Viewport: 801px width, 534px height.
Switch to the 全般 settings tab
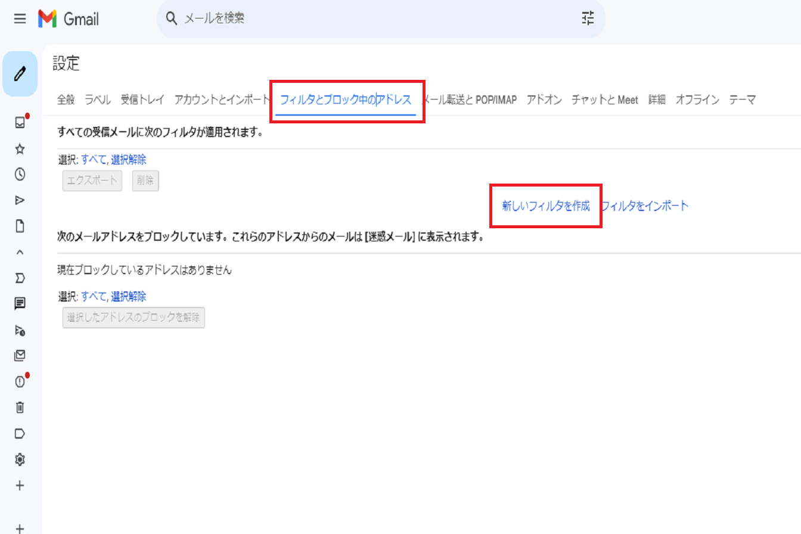point(66,100)
